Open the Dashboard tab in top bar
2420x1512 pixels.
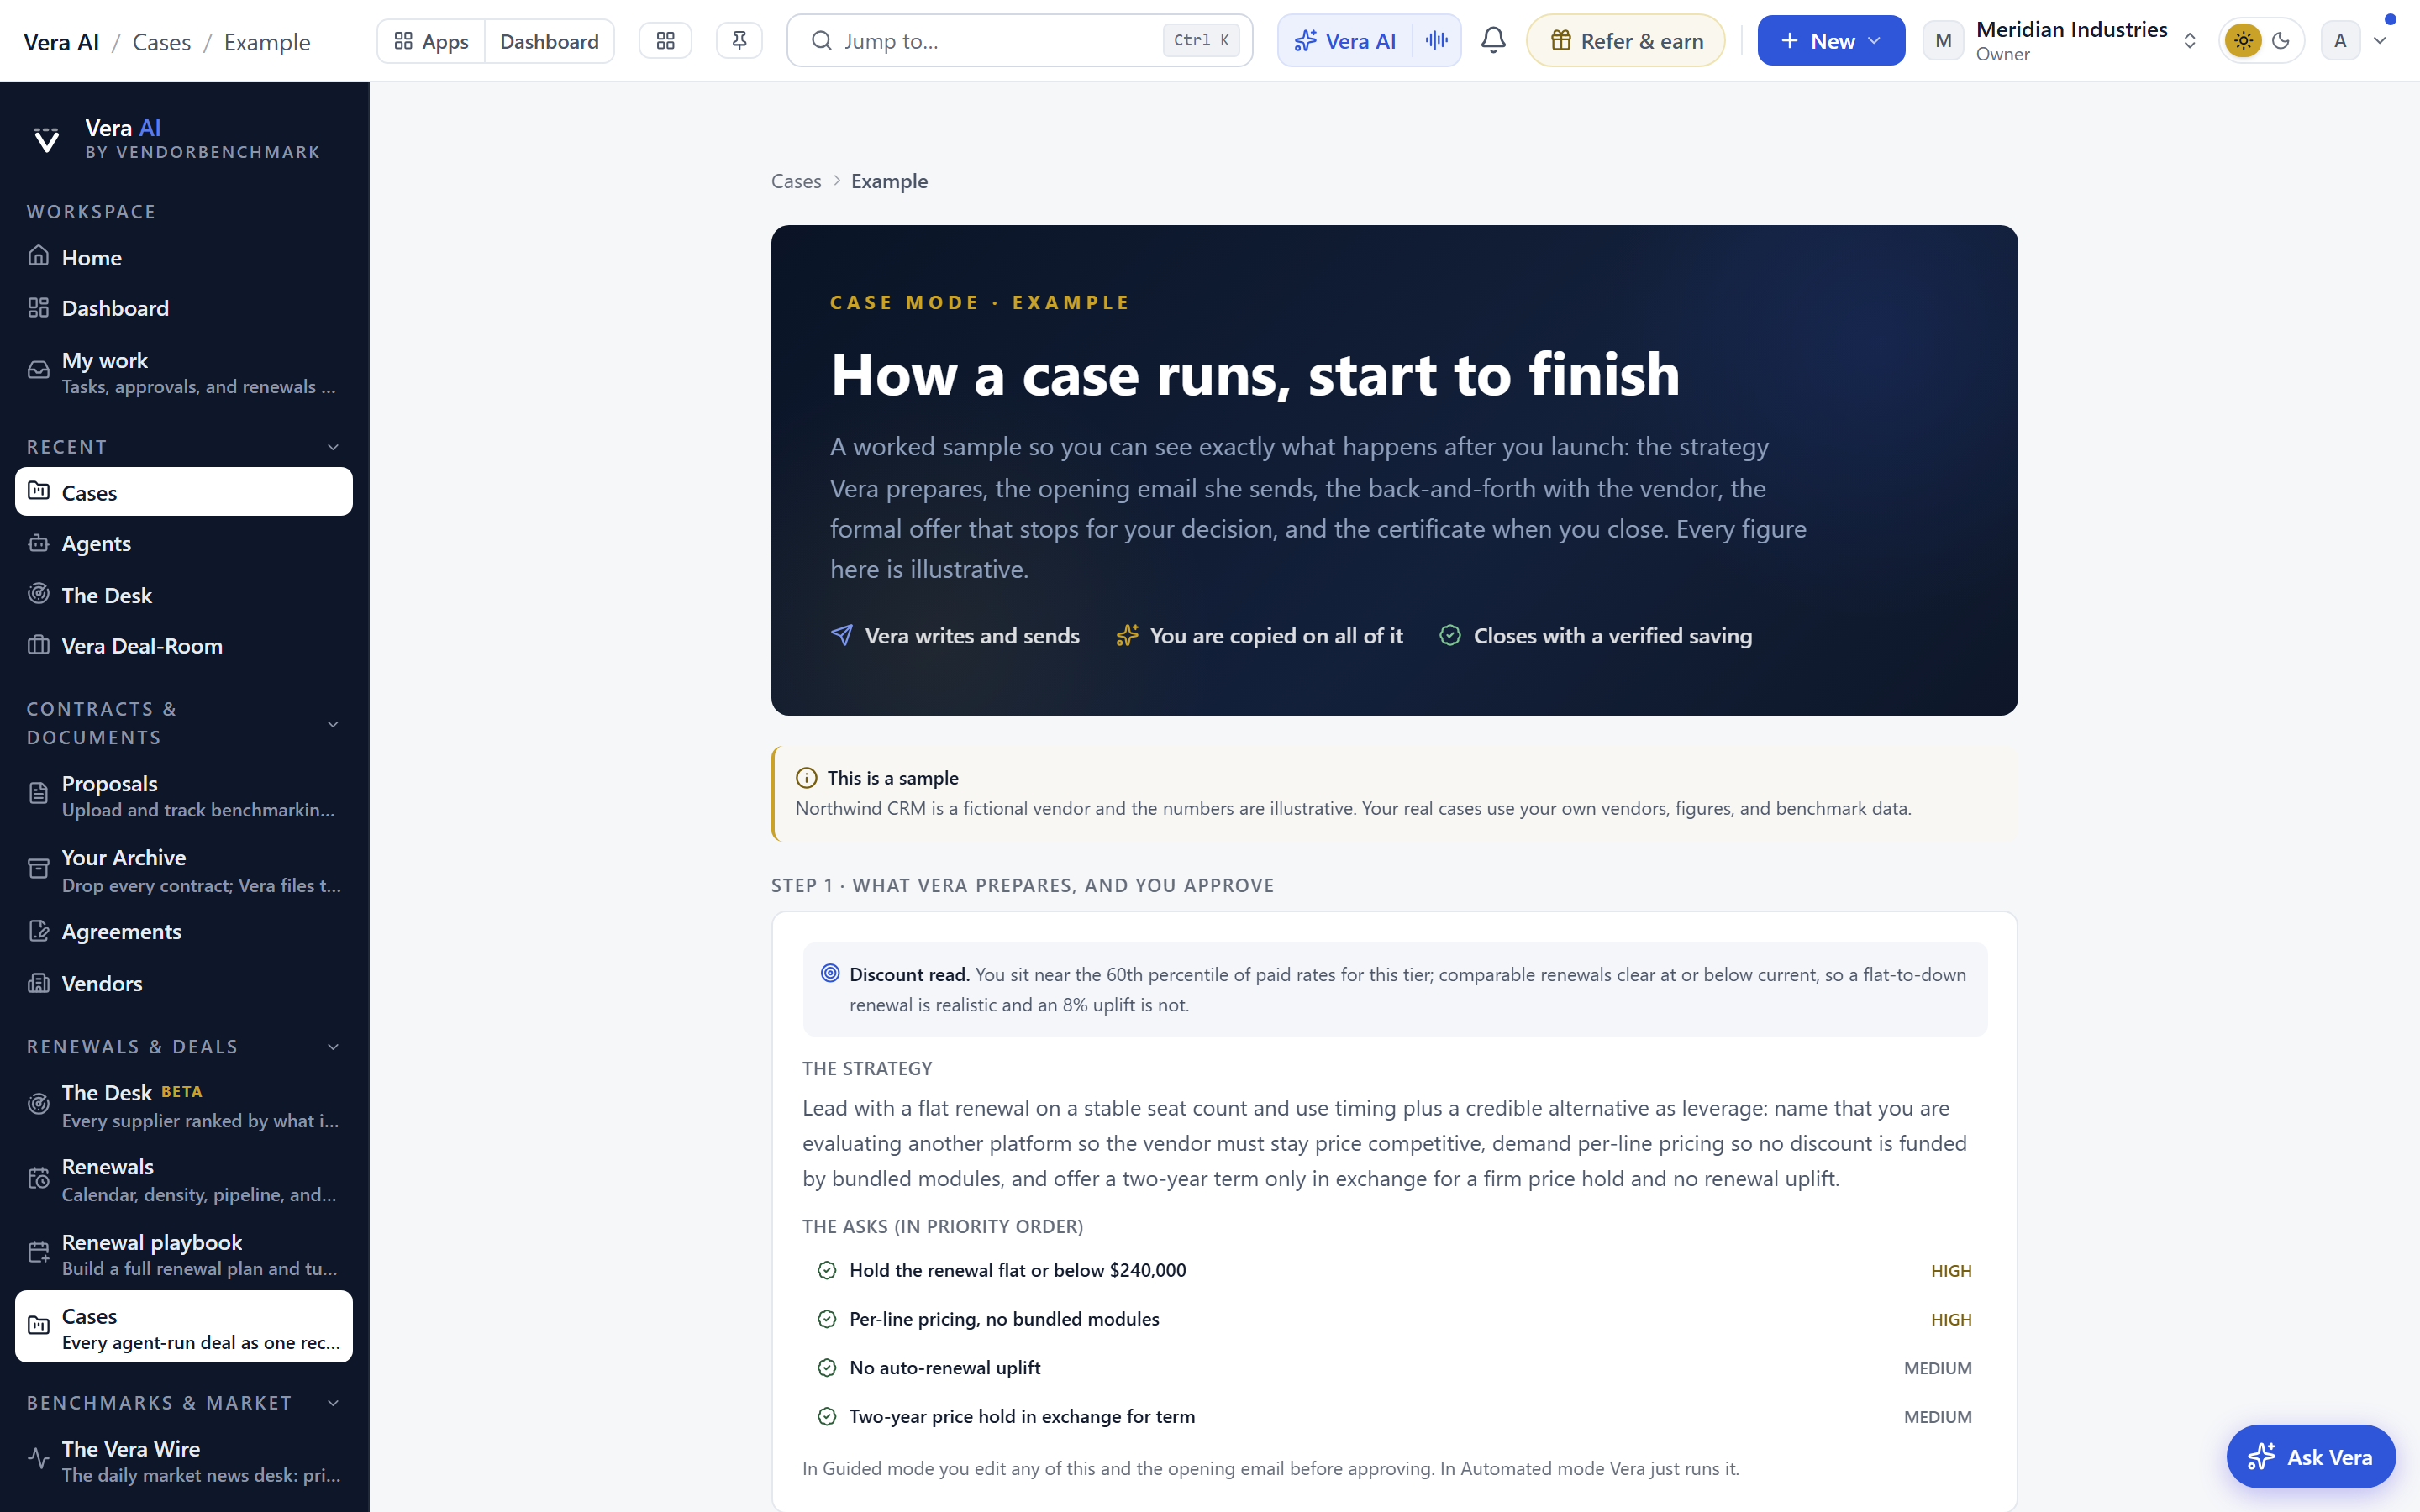(x=549, y=41)
